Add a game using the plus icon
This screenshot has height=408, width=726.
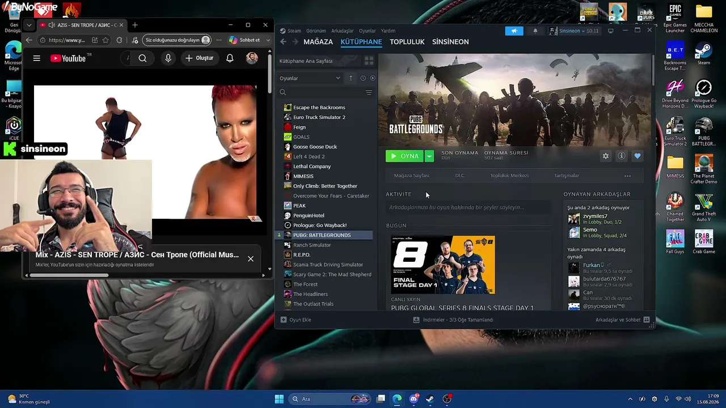[x=284, y=320]
